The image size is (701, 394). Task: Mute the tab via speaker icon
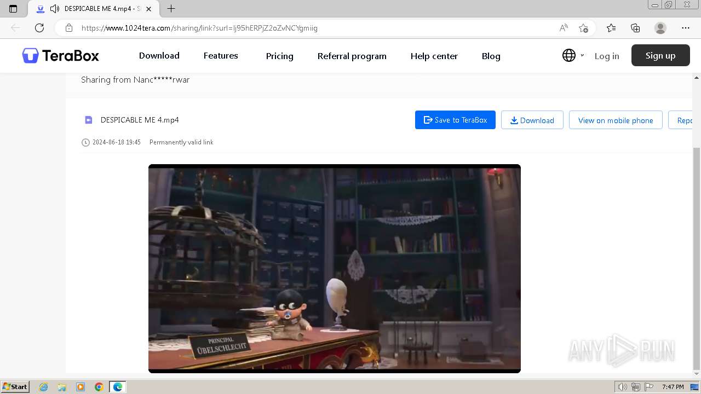pos(54,9)
